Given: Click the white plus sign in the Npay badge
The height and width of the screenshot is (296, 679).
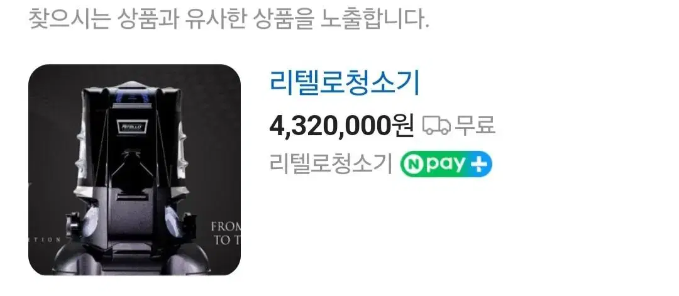Looking at the screenshot, I should click(x=479, y=165).
